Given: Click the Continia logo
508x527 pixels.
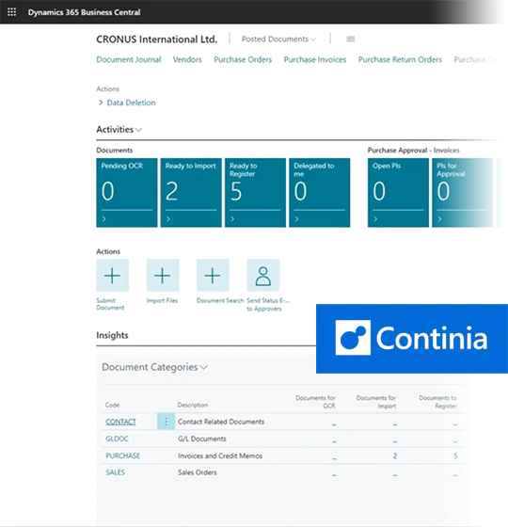Looking at the screenshot, I should 412,339.
